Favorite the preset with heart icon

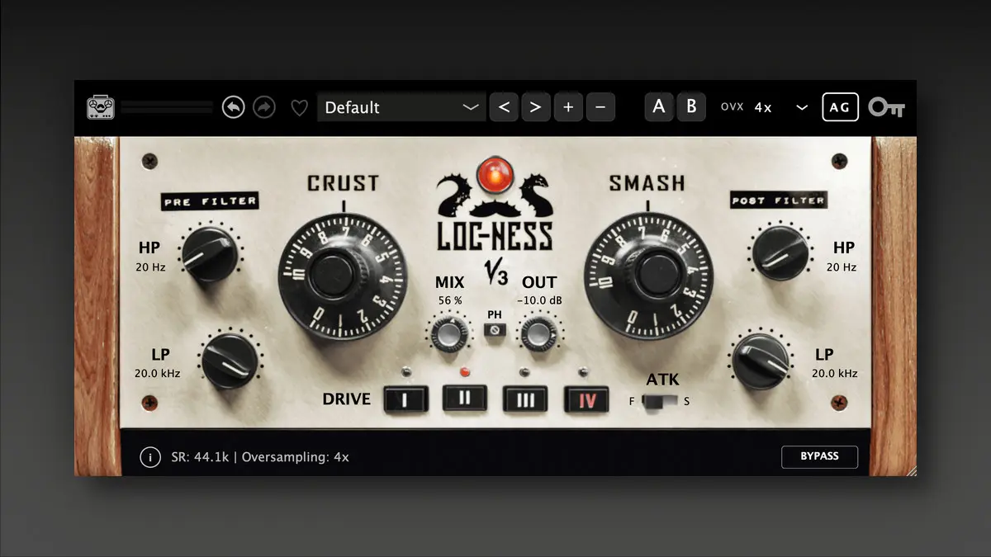(x=300, y=108)
